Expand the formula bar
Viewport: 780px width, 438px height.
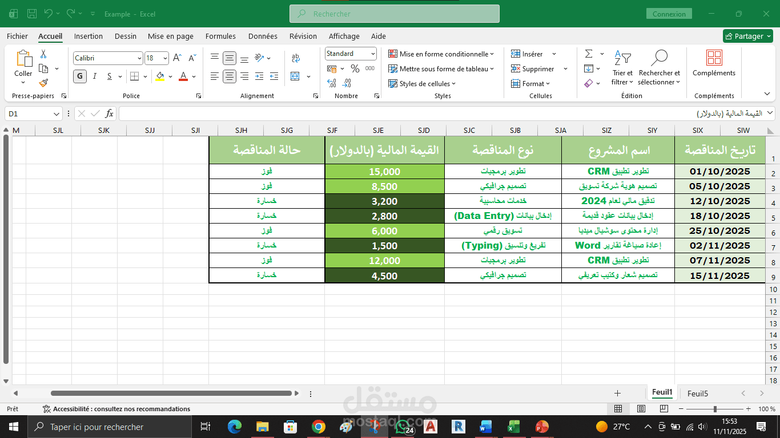click(x=770, y=113)
